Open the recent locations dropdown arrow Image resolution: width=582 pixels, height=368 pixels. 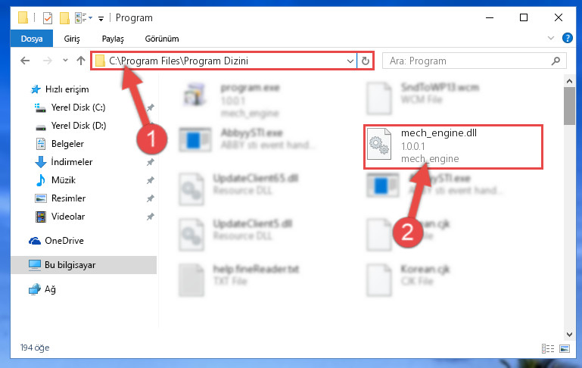[x=65, y=60]
